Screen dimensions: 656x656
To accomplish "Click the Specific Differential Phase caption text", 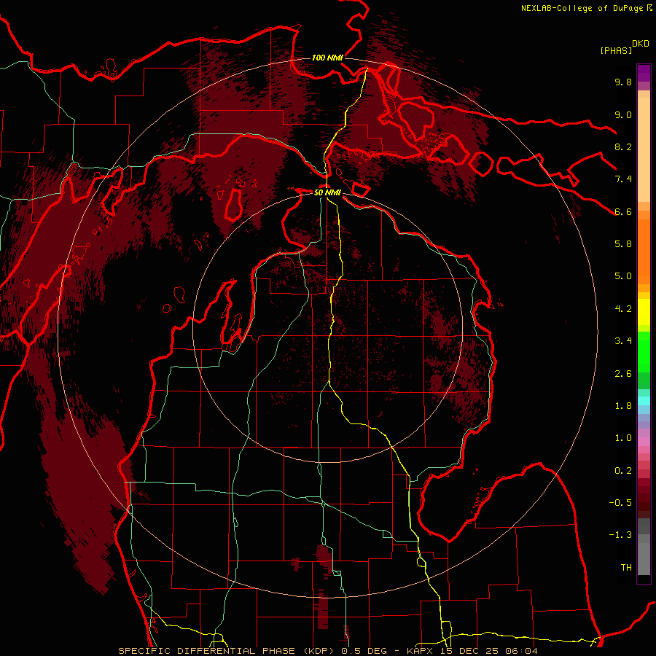I will [327, 651].
